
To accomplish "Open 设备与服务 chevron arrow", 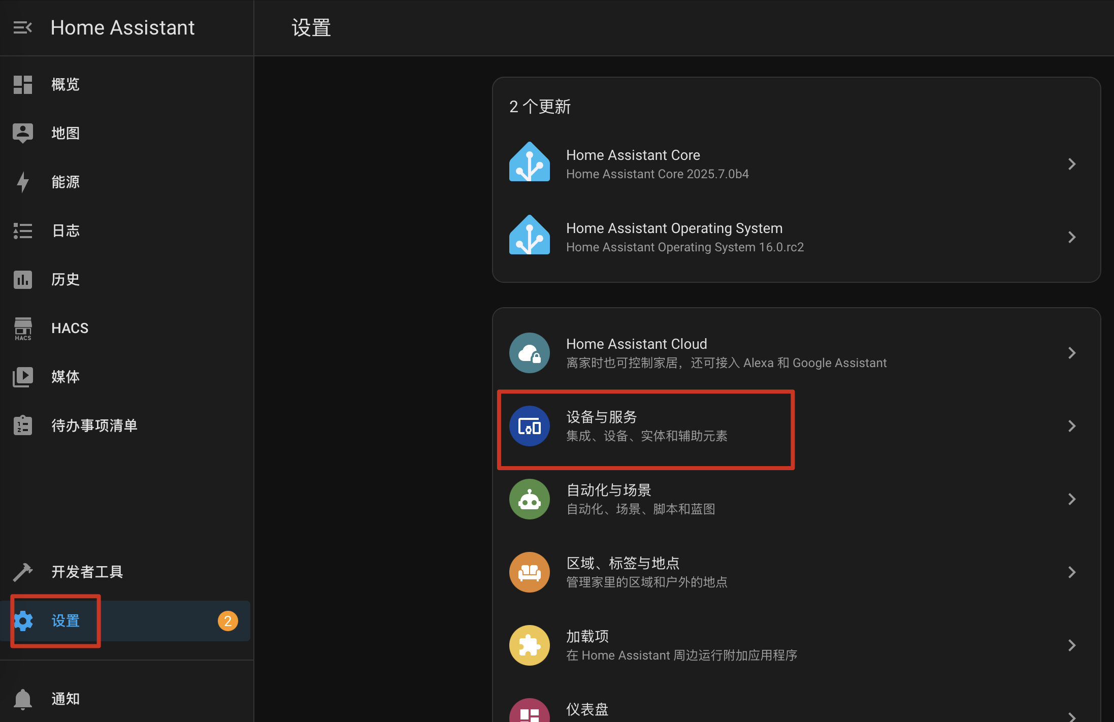I will coord(1072,426).
